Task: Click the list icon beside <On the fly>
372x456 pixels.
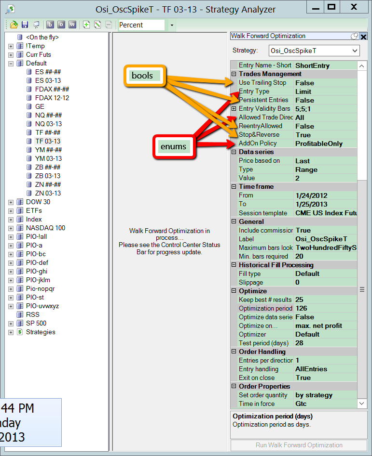Action: pyautogui.click(x=20, y=37)
